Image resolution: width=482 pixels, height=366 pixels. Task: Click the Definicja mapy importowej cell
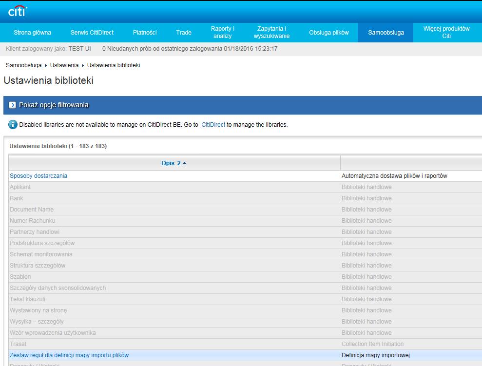tap(376, 355)
